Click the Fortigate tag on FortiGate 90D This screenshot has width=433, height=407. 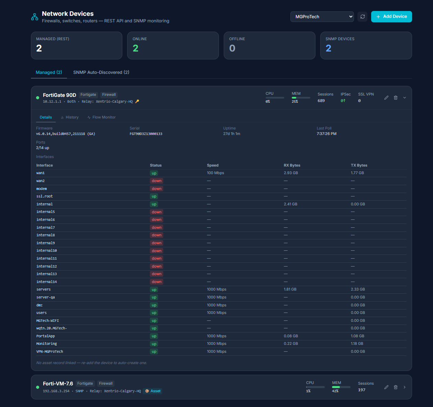[x=88, y=95]
